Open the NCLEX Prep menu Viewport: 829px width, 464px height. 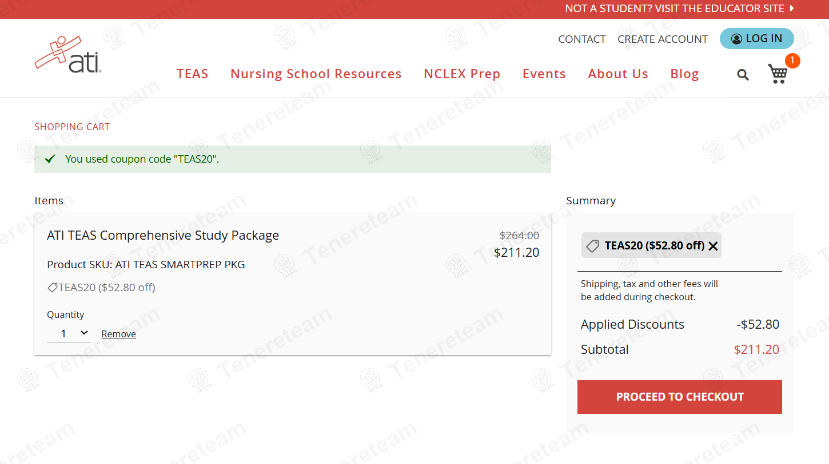pos(462,74)
